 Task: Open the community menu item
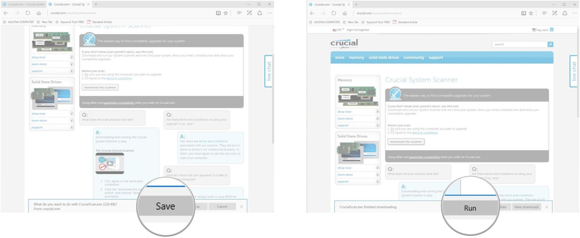coord(414,57)
